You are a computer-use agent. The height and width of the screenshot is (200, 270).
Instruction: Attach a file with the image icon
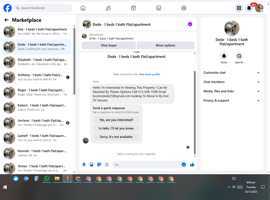point(92,164)
